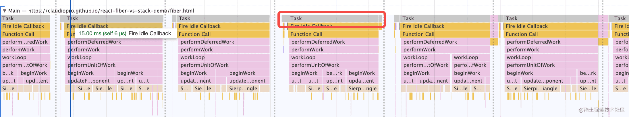Click the b...k beginWork block
The image size is (629, 117).
(x=9, y=73)
